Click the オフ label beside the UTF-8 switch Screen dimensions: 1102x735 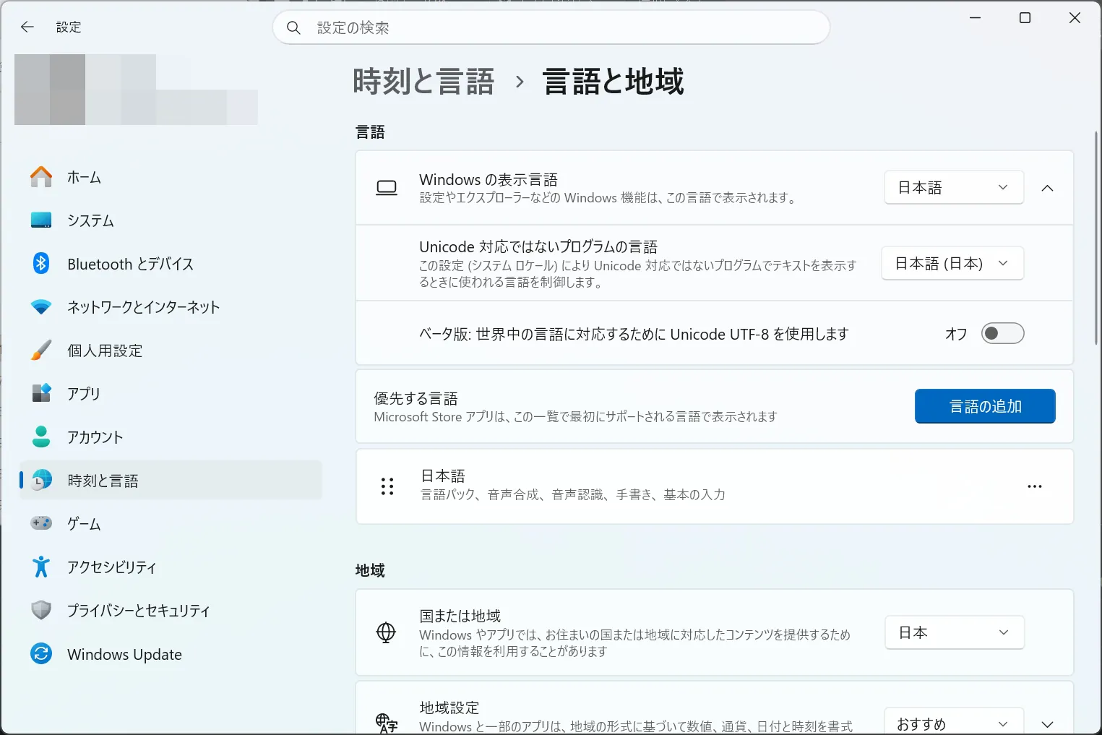tap(955, 333)
